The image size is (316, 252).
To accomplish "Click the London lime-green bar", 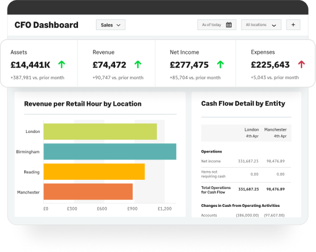I will pyautogui.click(x=100, y=131).
